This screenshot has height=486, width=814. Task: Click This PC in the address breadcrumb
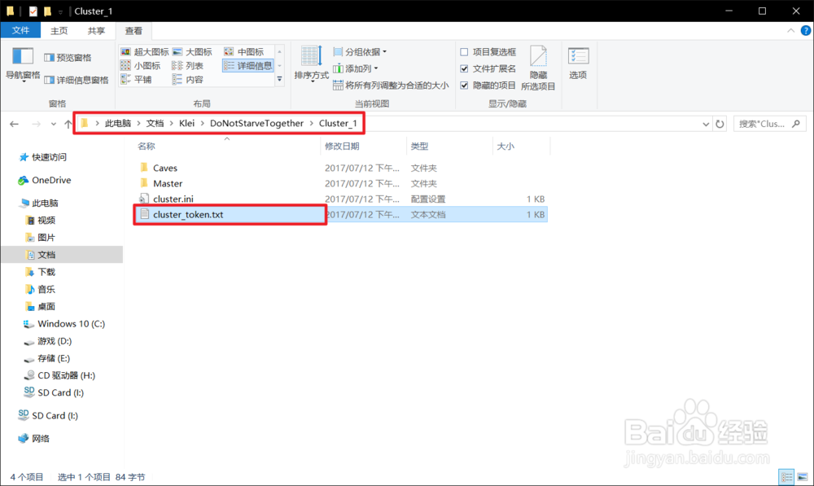118,124
